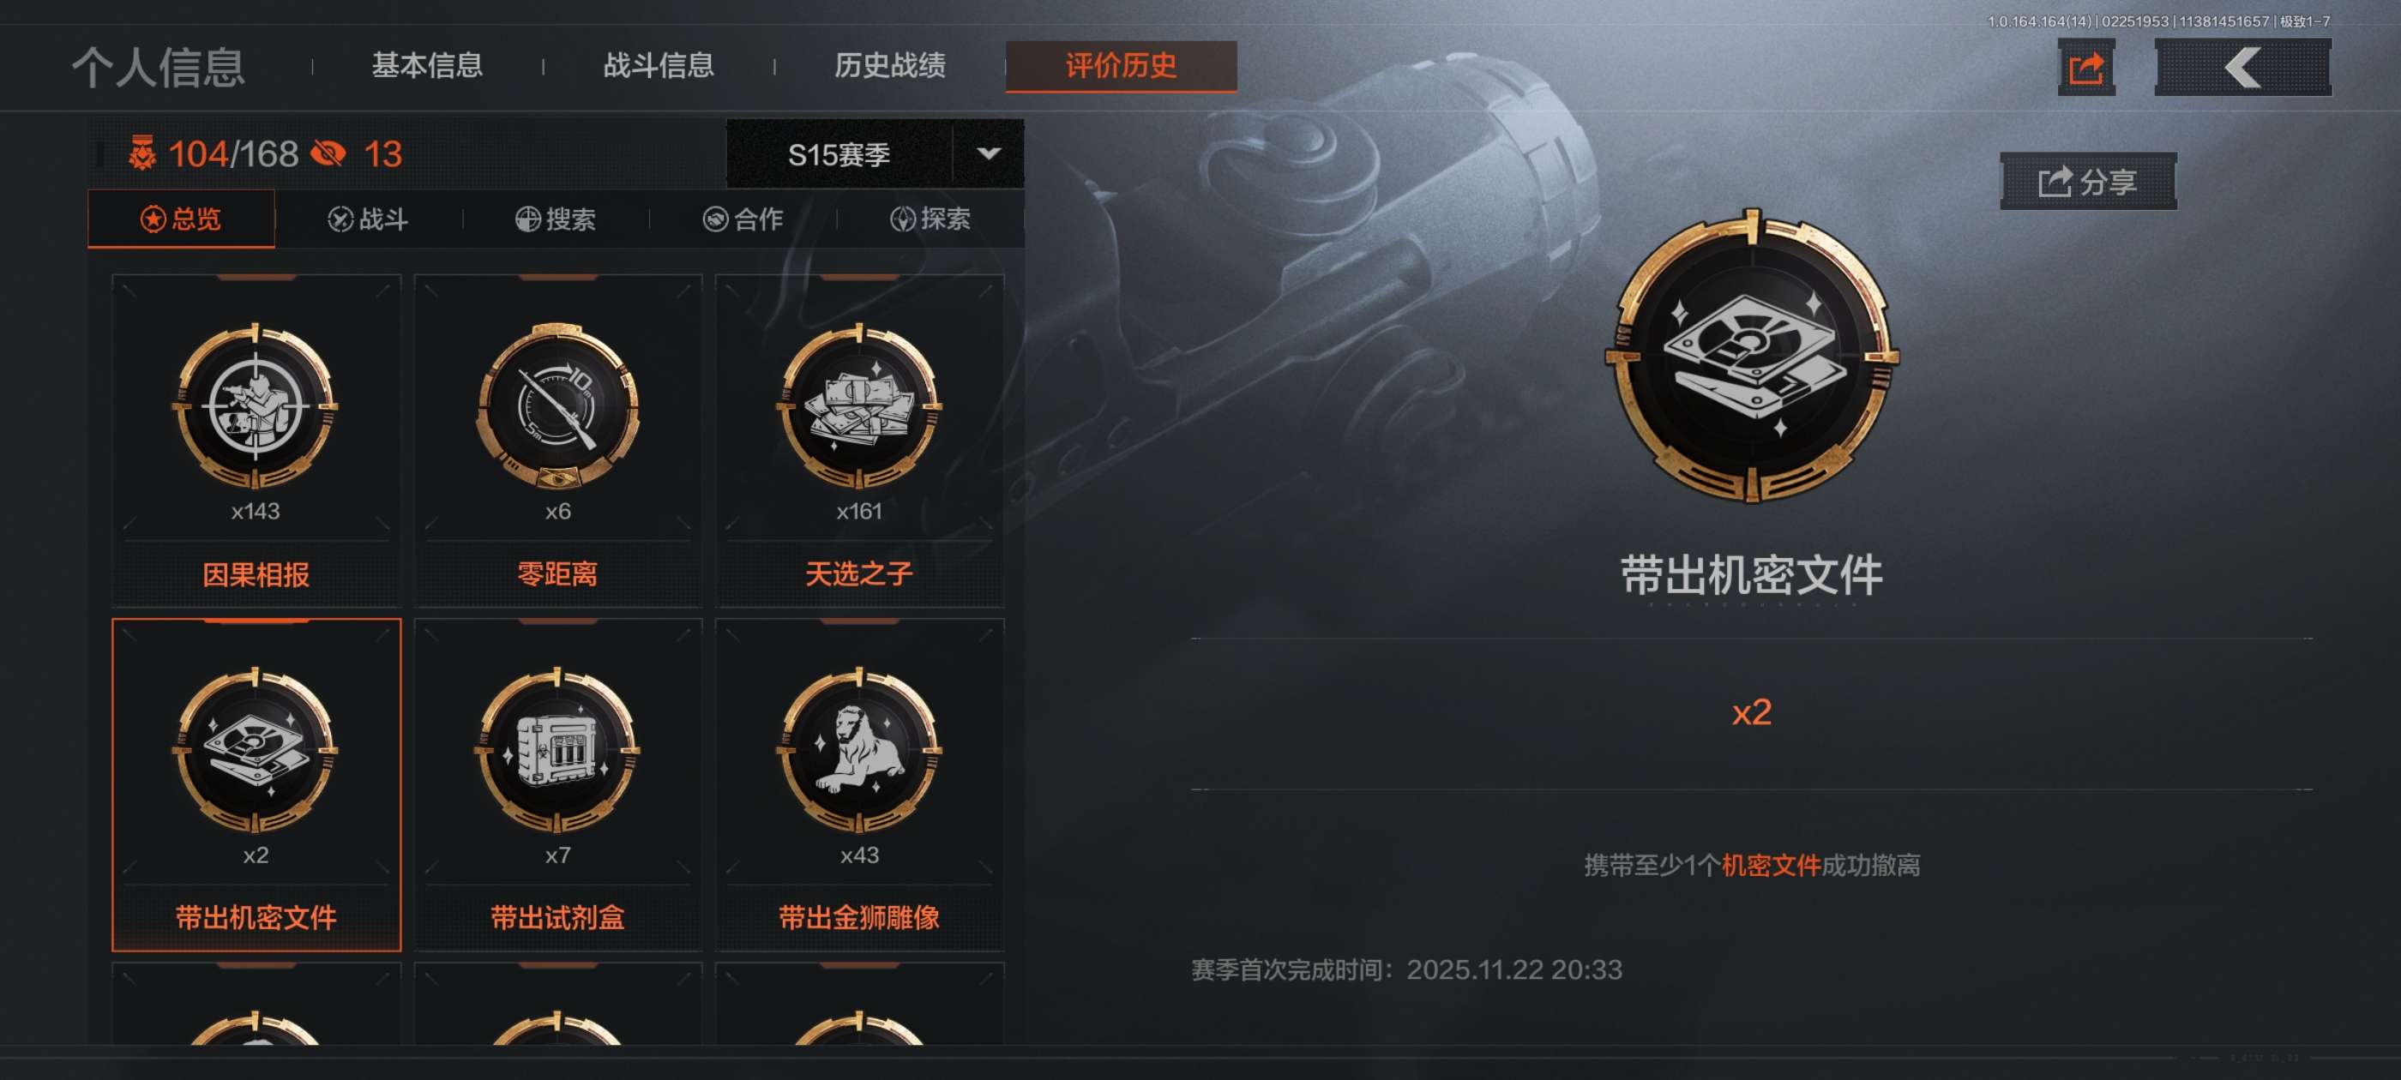This screenshot has height=1080, width=2401.
Task: Click the export share icon top right
Action: click(x=2086, y=68)
